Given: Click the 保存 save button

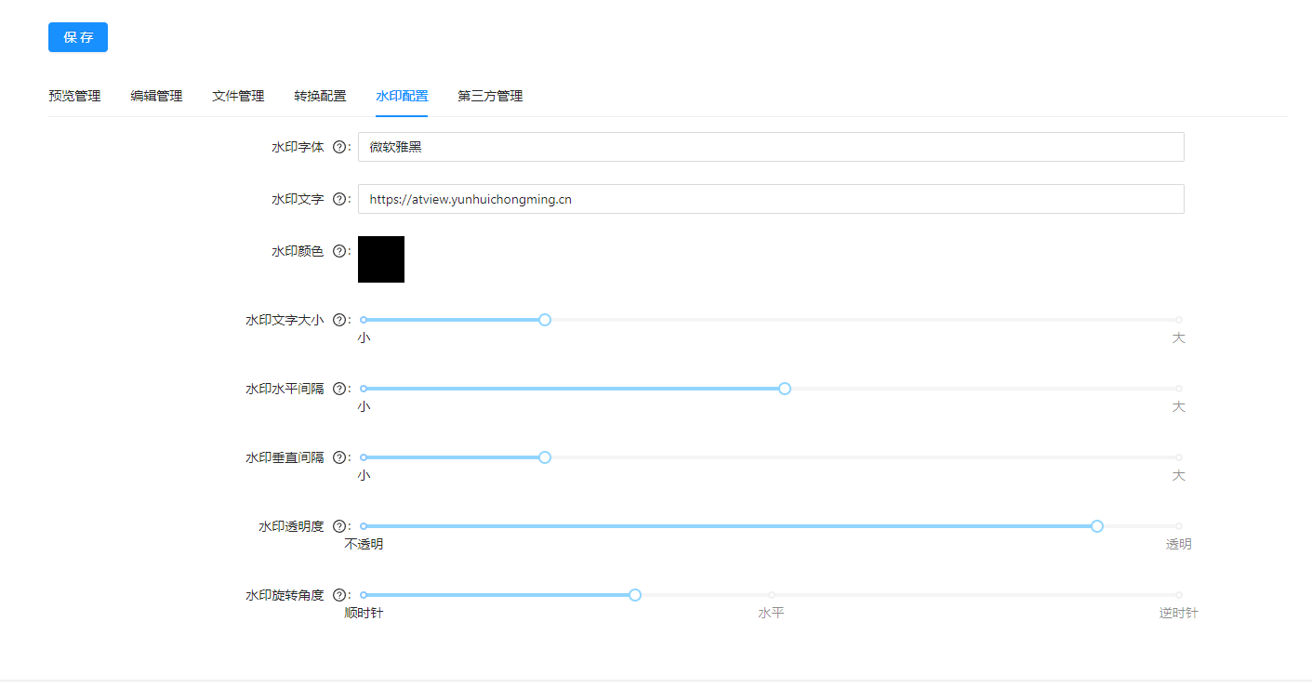Looking at the screenshot, I should (78, 37).
